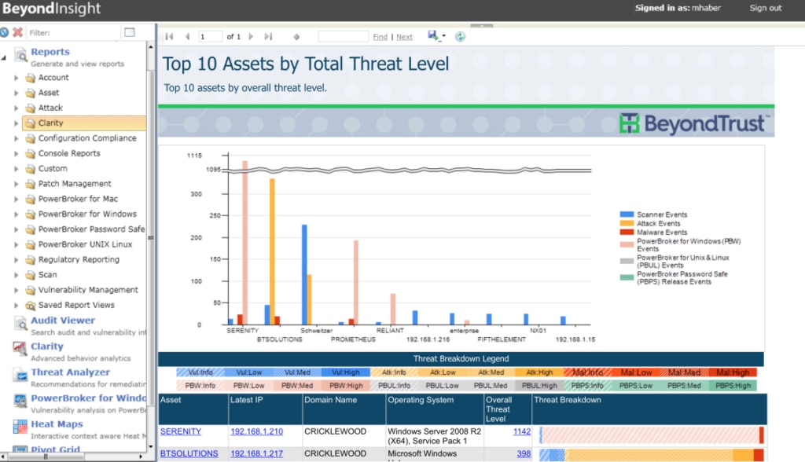Open the export format dropdown arrow
The height and width of the screenshot is (462, 805).
[443, 36]
